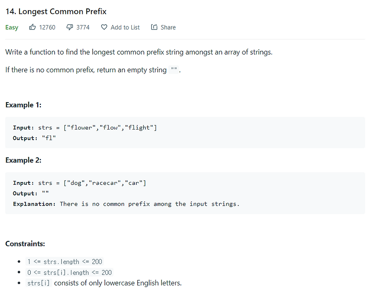Image resolution: width=371 pixels, height=291 pixels.
Task: Open the Add to List text link
Action: (125, 27)
